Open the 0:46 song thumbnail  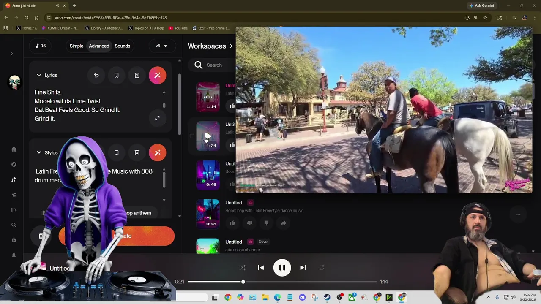[208, 175]
